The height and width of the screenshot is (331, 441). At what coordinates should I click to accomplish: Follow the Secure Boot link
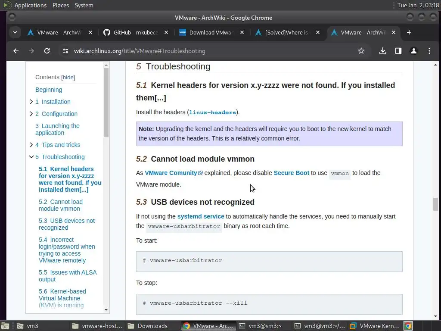click(291, 173)
